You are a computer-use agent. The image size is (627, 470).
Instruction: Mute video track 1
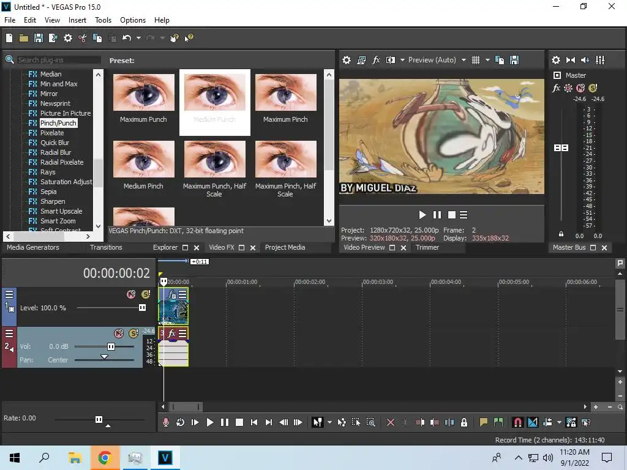click(131, 294)
